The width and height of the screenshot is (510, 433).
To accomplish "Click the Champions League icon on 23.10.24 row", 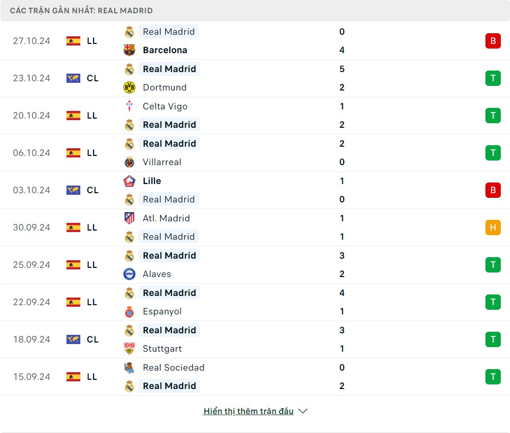I will (x=74, y=78).
